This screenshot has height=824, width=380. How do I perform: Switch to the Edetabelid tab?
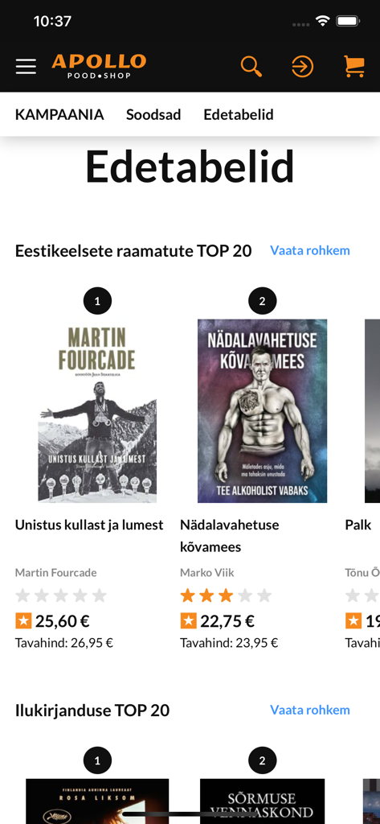tap(239, 114)
